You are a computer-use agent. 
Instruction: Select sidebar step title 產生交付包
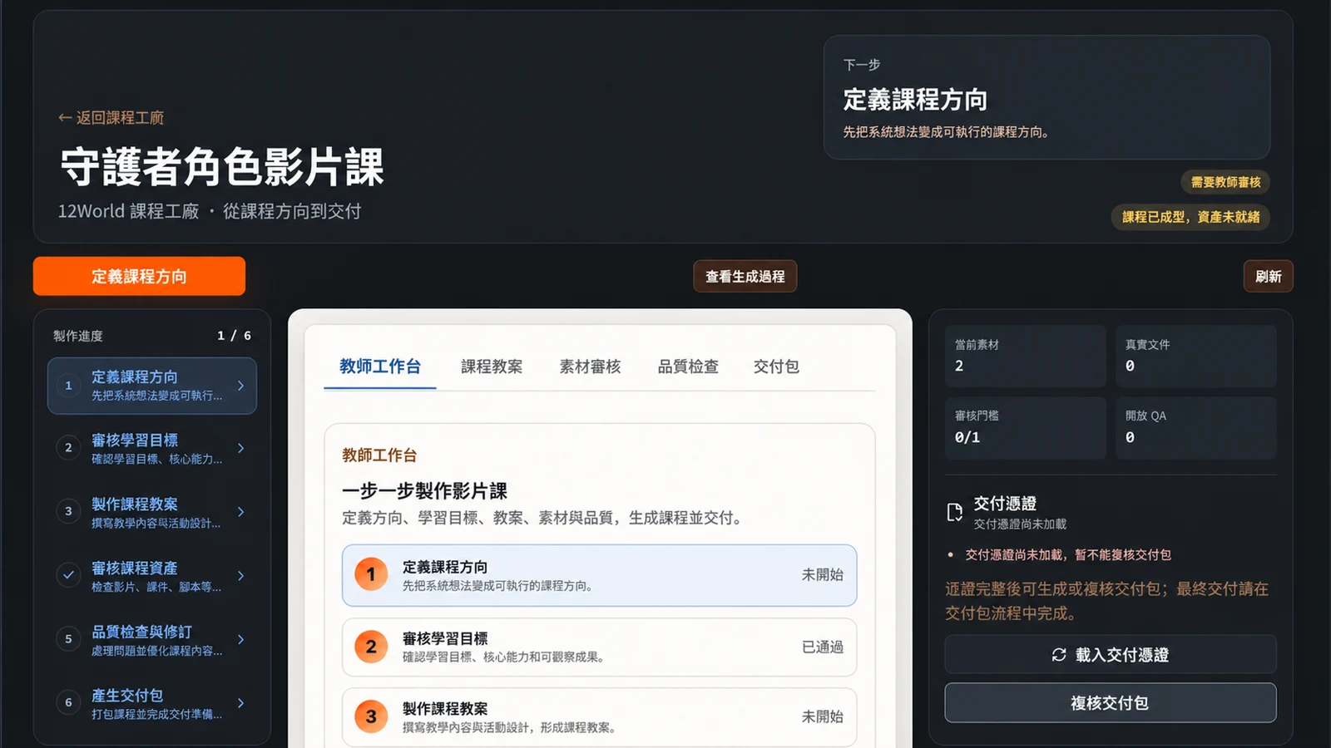(127, 696)
